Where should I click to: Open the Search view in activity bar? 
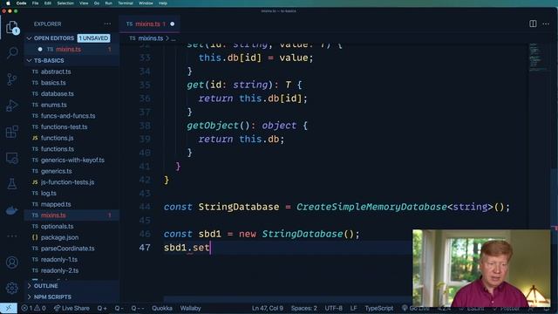12,52
